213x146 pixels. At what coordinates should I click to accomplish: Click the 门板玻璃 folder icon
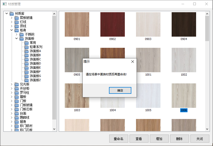pos(17,105)
